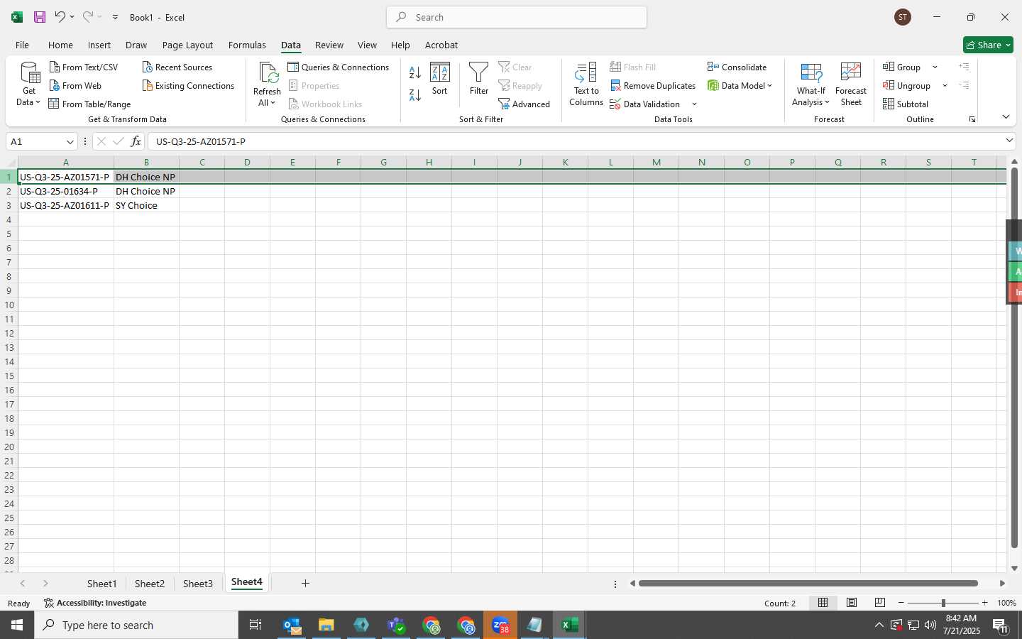Click the horizontal scrollbar
The height and width of the screenshot is (639, 1022).
[808, 584]
